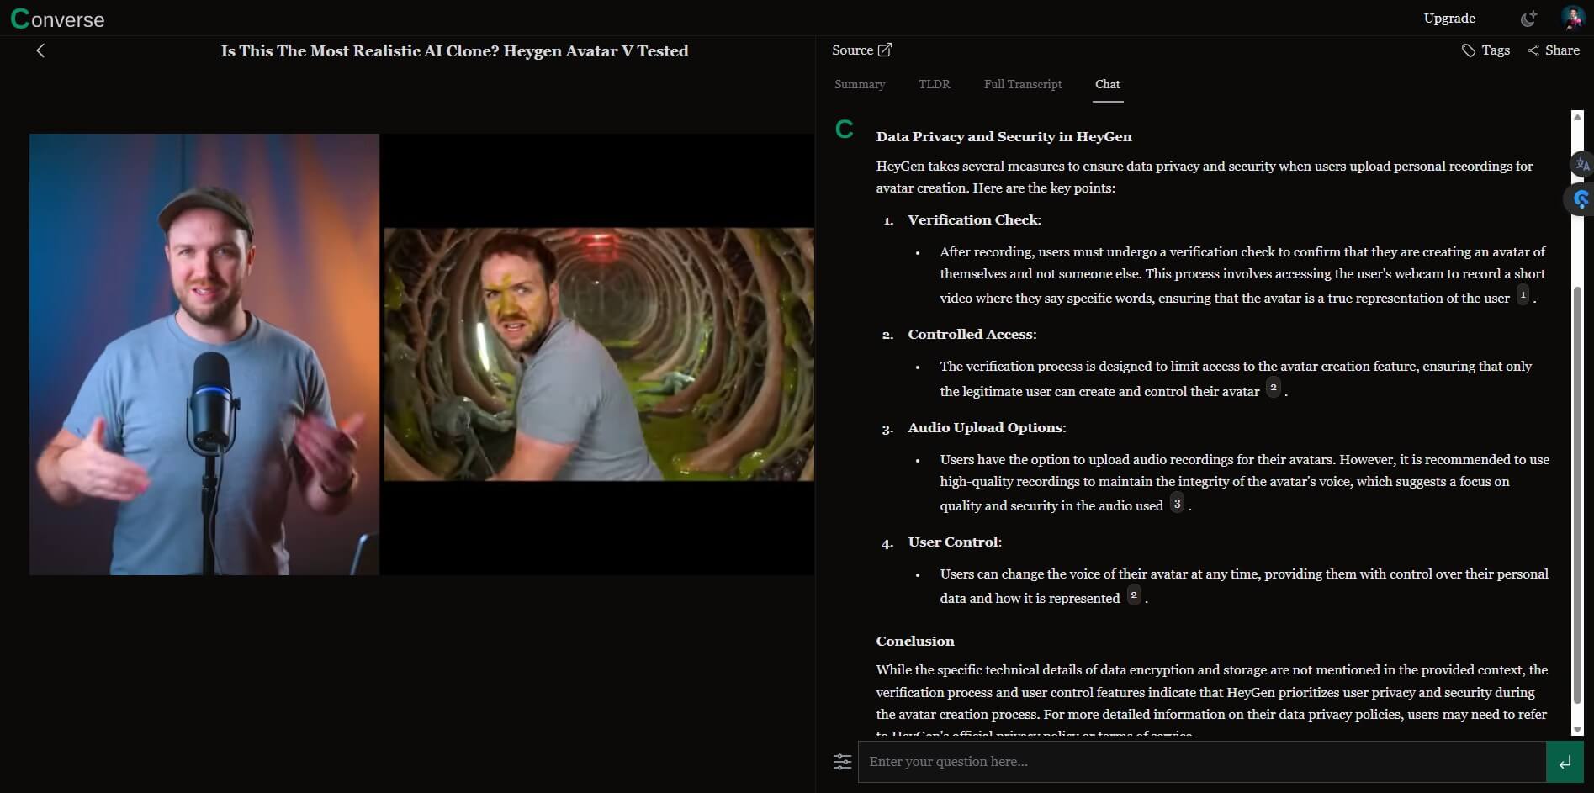Open citation 1 under Verification Check
Image resolution: width=1594 pixels, height=793 pixels.
tap(1523, 295)
